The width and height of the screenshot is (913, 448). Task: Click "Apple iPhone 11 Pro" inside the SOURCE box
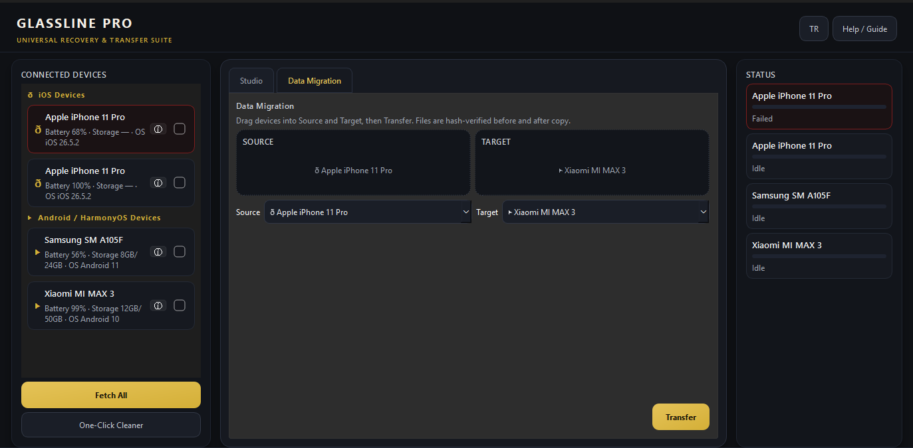[x=353, y=171]
